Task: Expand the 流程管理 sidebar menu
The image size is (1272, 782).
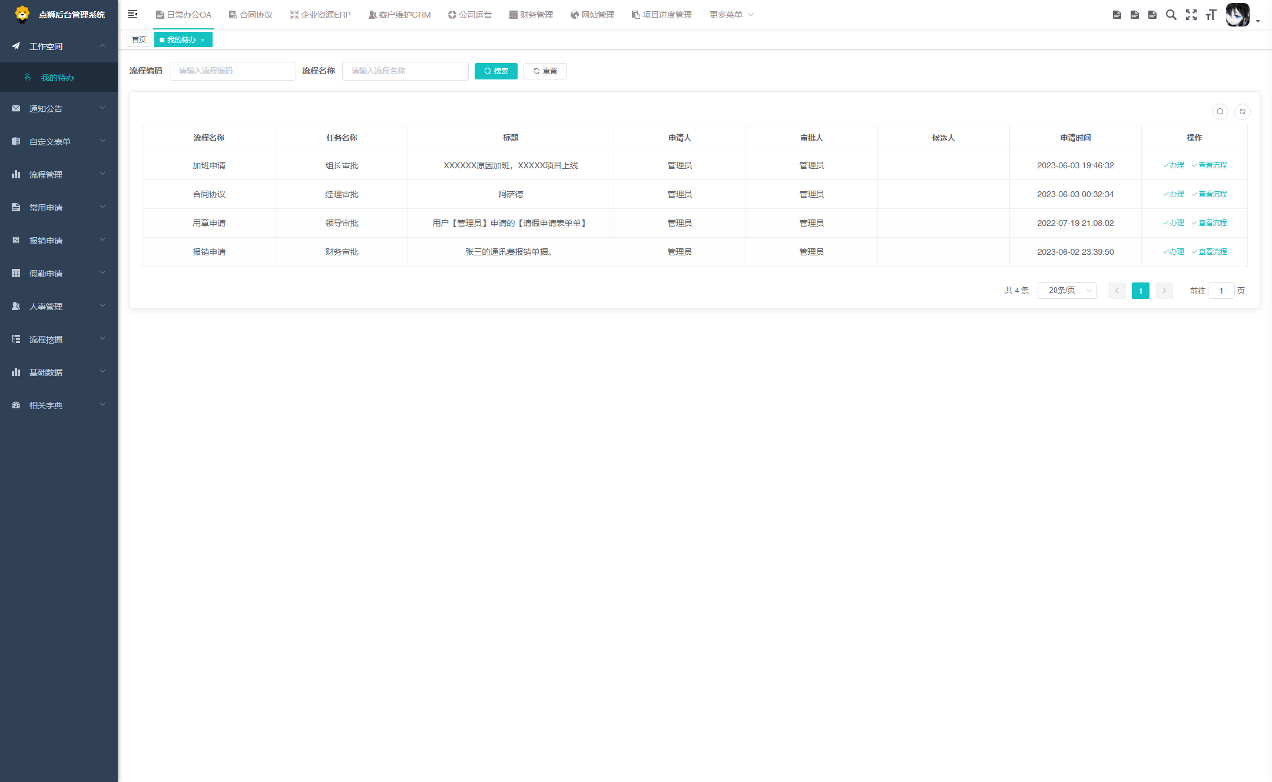Action: pos(59,175)
